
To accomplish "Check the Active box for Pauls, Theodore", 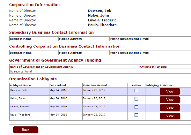I will 136,115.
